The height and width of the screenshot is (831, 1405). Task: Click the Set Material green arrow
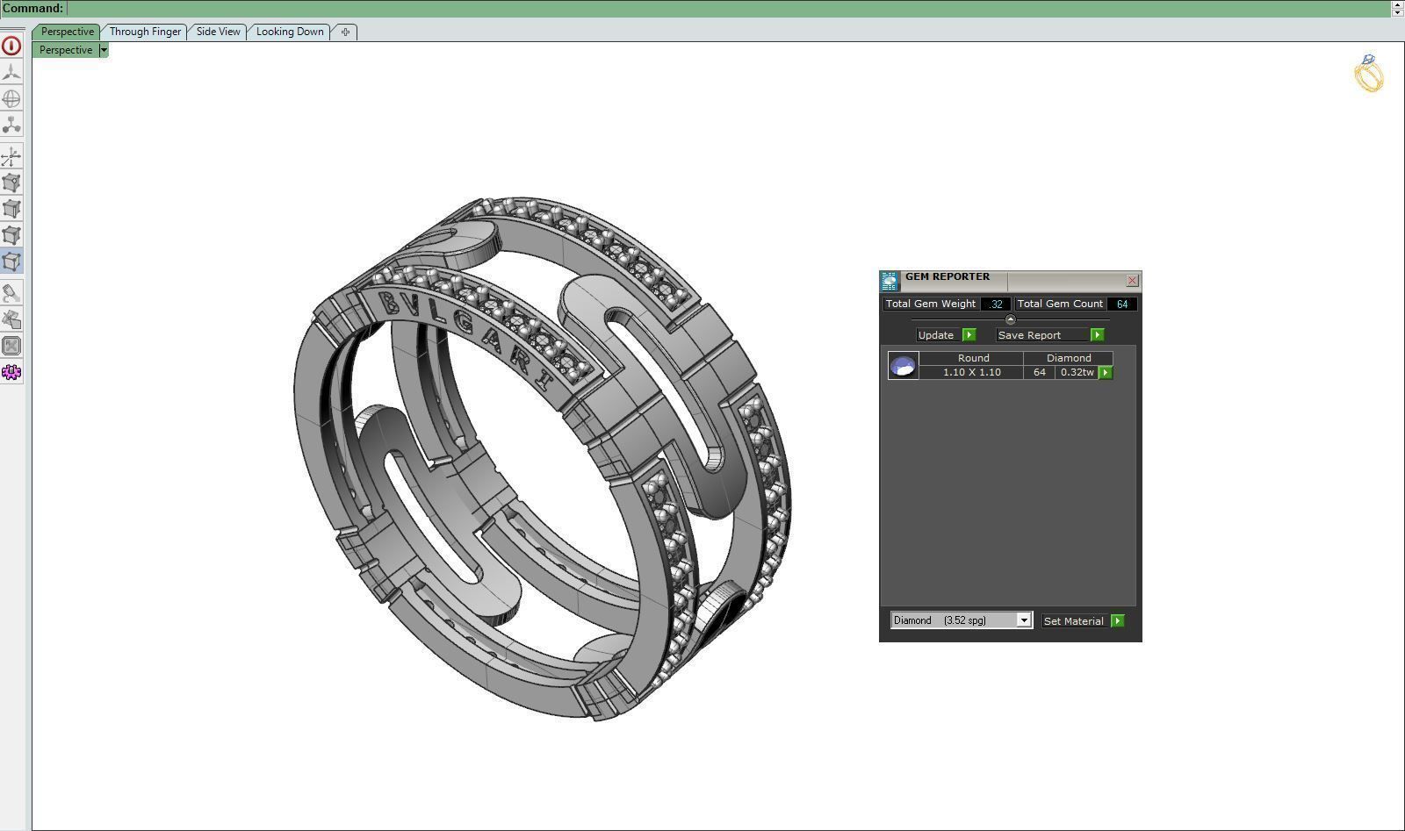[x=1118, y=621]
